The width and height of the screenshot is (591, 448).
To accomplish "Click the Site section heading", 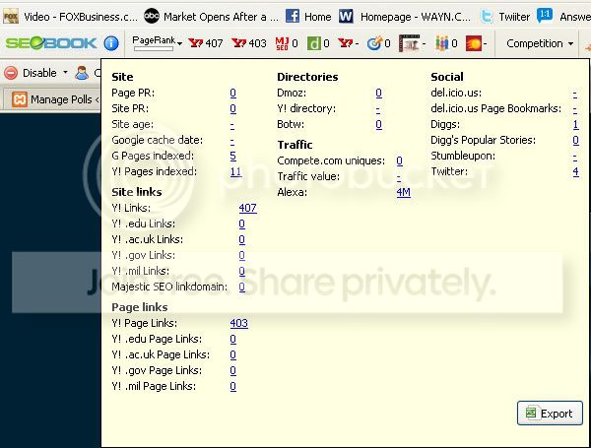I will (x=122, y=77).
